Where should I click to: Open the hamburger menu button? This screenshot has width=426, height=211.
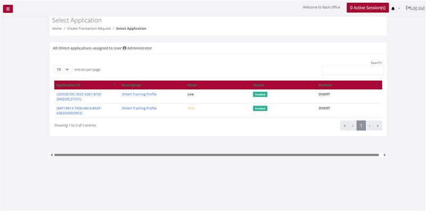click(x=8, y=9)
